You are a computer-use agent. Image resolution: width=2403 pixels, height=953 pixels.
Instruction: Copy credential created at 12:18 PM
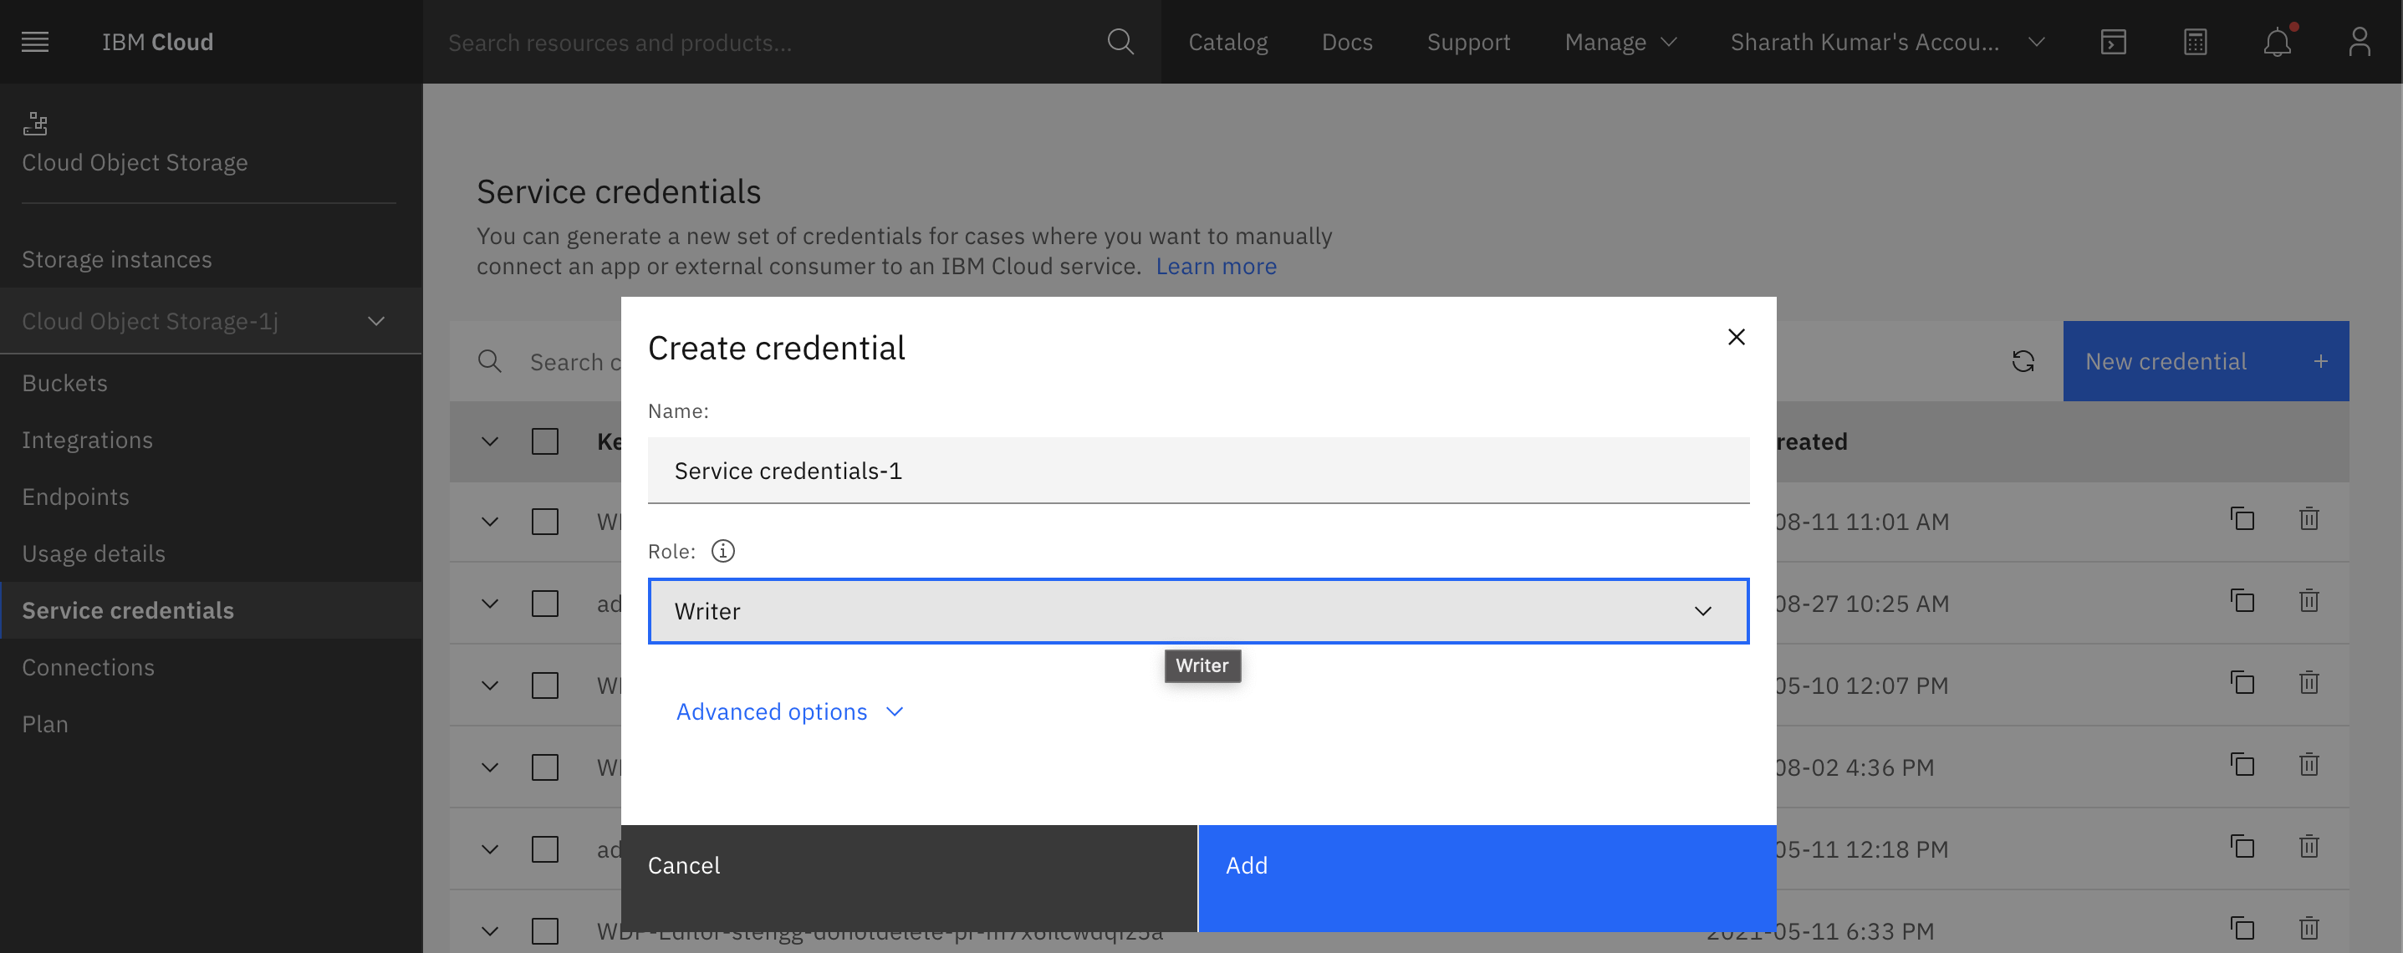2242,848
